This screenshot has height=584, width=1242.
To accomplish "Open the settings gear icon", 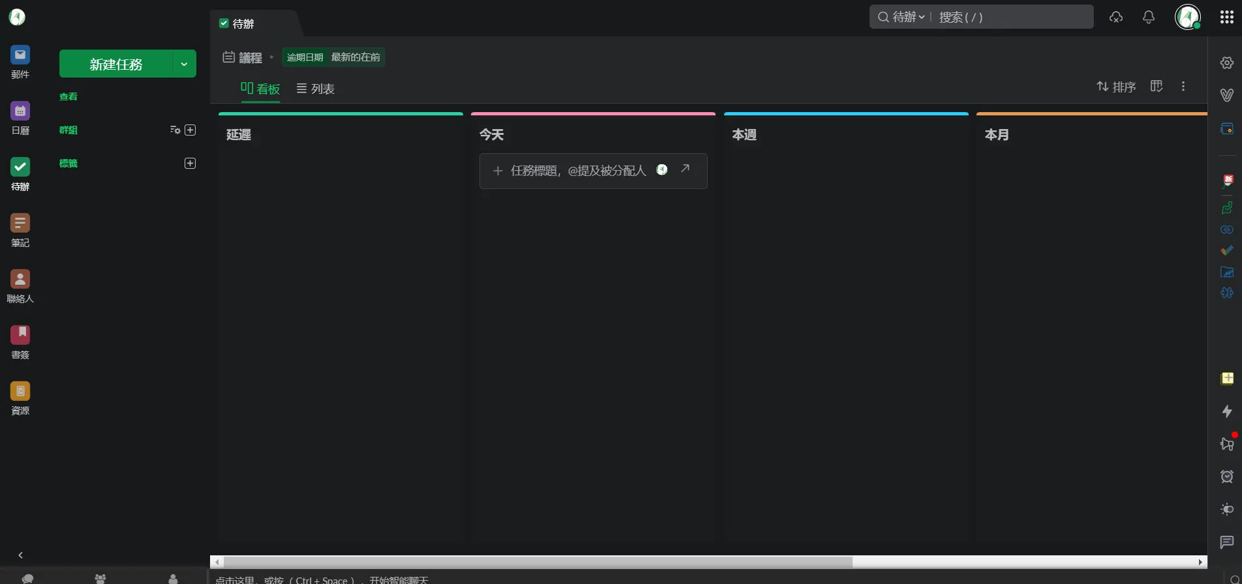I will pos(1226,63).
